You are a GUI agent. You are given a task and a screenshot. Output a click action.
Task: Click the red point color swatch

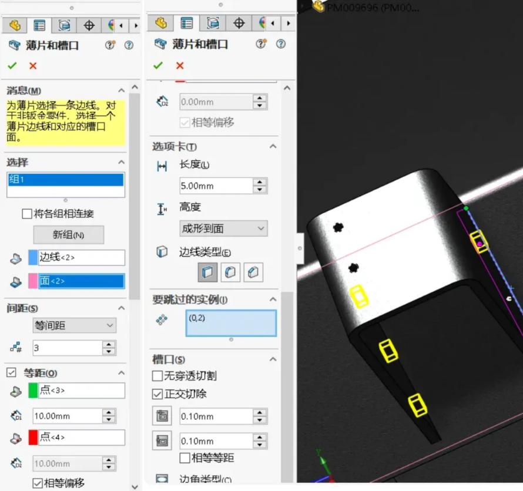tap(33, 438)
